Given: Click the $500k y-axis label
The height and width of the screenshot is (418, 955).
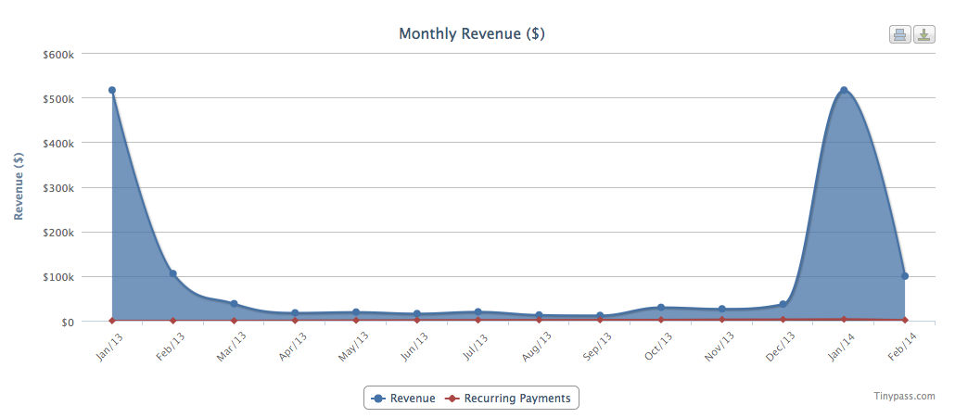Looking at the screenshot, I should [x=58, y=98].
